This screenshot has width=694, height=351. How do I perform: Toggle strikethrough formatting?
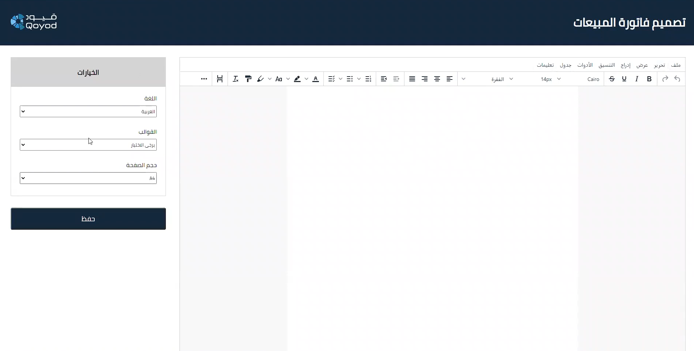611,79
